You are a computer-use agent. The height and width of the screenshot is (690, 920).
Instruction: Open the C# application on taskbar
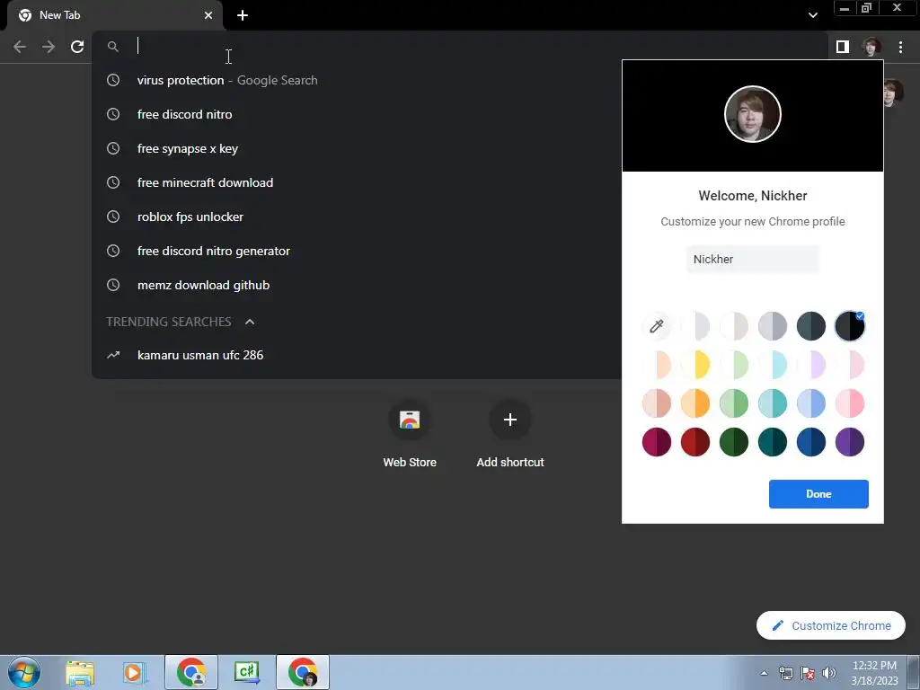pyautogui.click(x=247, y=672)
